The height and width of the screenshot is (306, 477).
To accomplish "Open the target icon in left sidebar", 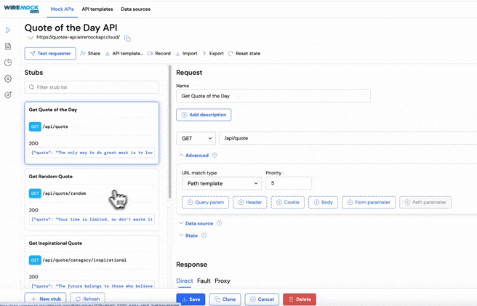I will tap(8, 94).
